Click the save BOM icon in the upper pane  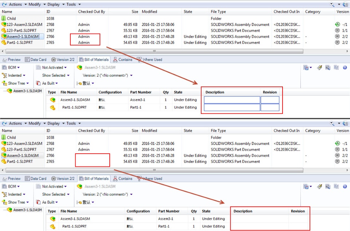point(306,68)
